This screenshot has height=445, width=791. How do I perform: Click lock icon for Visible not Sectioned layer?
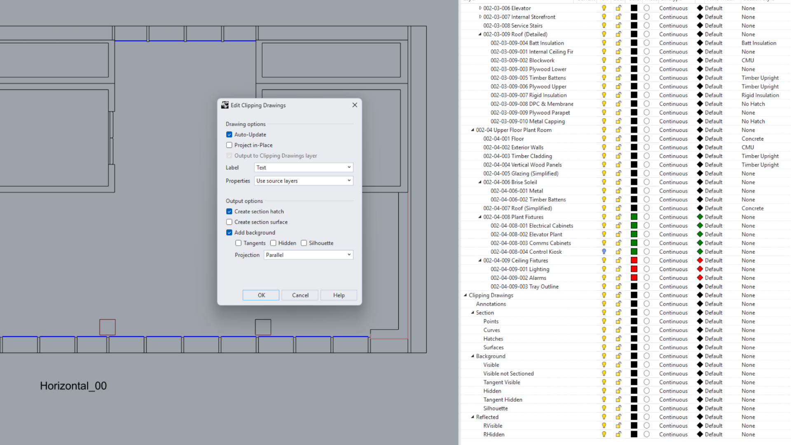[x=618, y=374]
